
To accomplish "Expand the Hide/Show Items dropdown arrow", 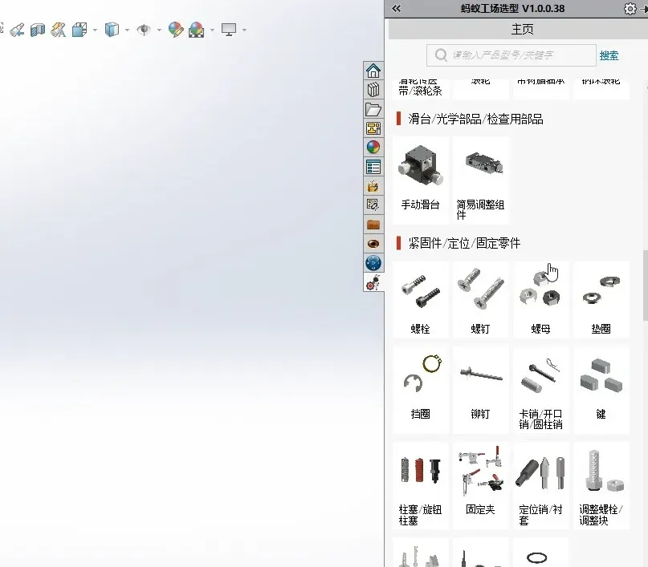I will [x=159, y=30].
